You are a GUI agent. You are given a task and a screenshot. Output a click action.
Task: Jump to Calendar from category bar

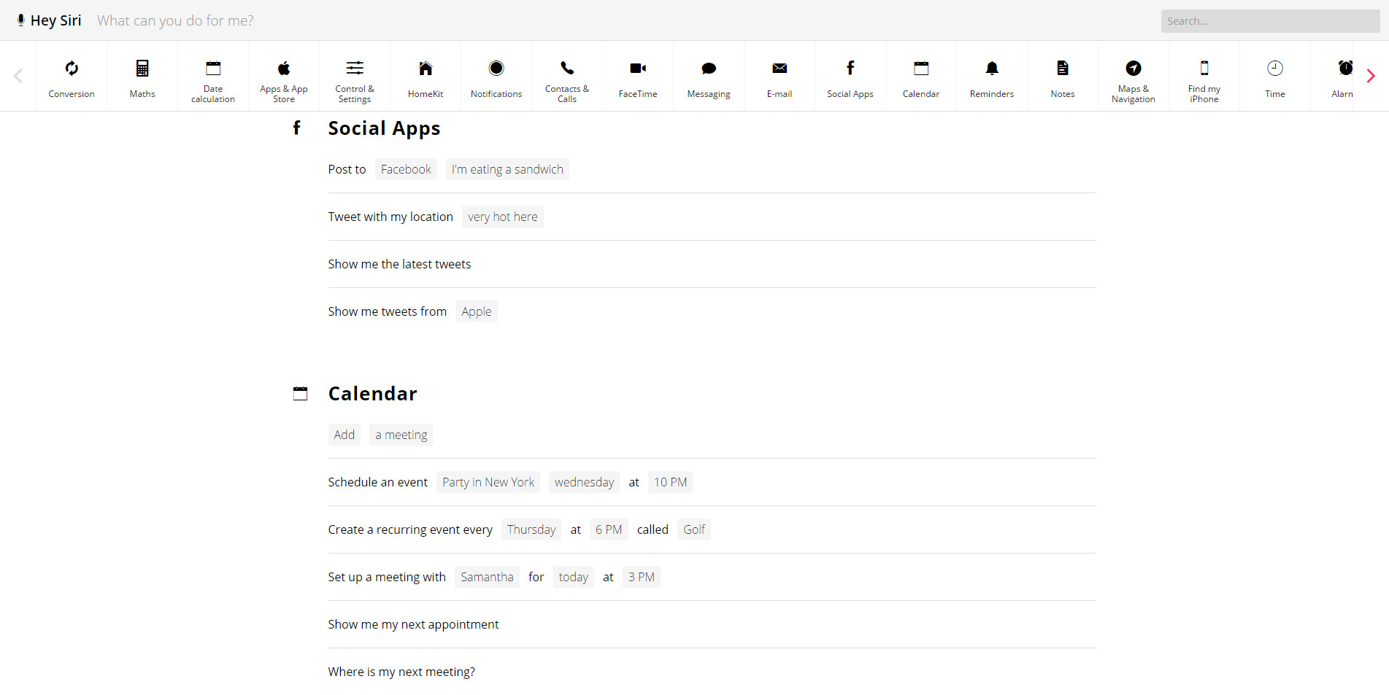pos(921,77)
